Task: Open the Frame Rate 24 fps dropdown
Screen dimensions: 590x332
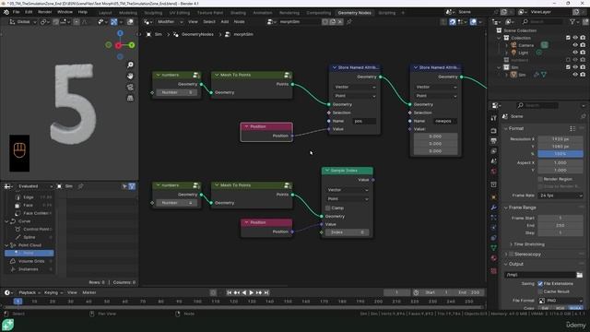Action: (x=560, y=196)
